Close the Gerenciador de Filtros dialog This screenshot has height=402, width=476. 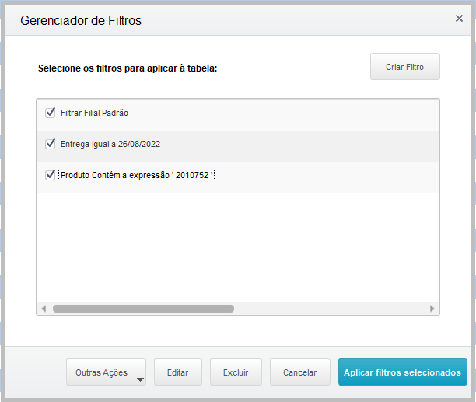459,18
